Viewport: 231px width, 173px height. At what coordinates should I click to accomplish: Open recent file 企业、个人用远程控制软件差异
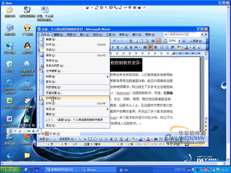click(x=74, y=120)
